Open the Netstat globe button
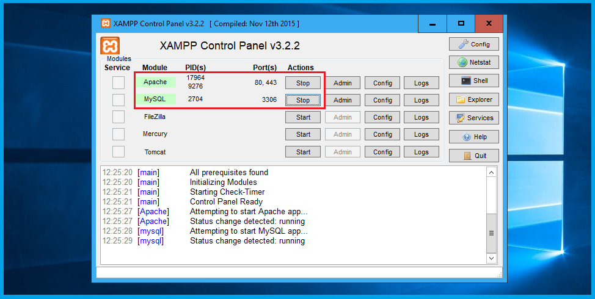This screenshot has height=299, width=595. (x=474, y=62)
